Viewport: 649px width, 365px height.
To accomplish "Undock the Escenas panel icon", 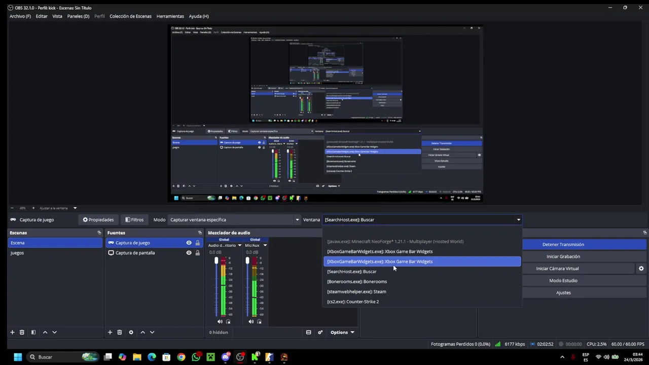I will pos(99,233).
